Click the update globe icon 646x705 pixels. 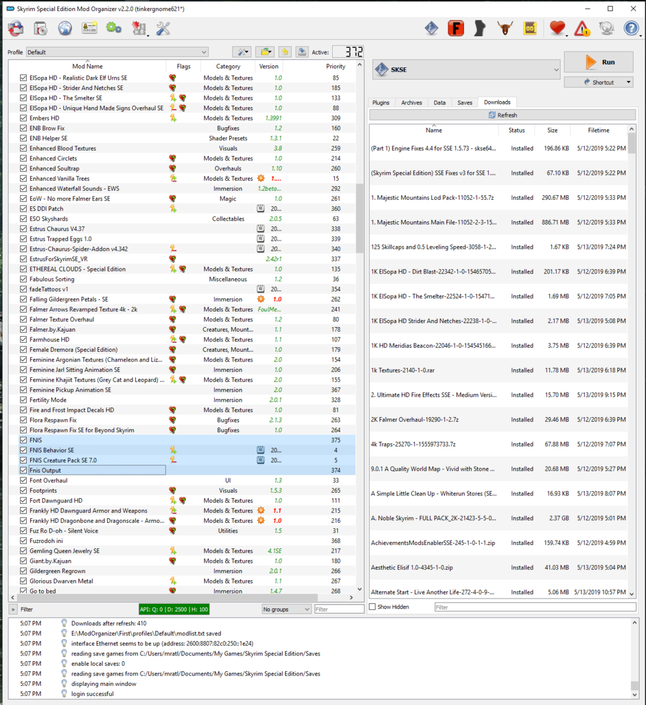[x=606, y=28]
